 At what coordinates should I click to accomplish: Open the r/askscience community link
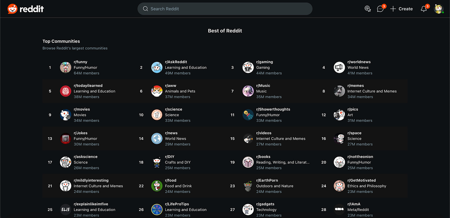86,157
